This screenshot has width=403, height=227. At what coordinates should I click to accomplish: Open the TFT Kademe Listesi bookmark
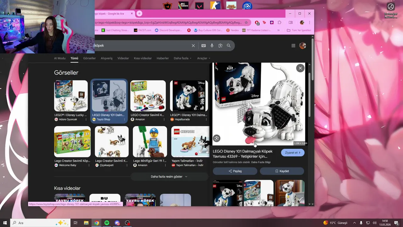pos(257,30)
